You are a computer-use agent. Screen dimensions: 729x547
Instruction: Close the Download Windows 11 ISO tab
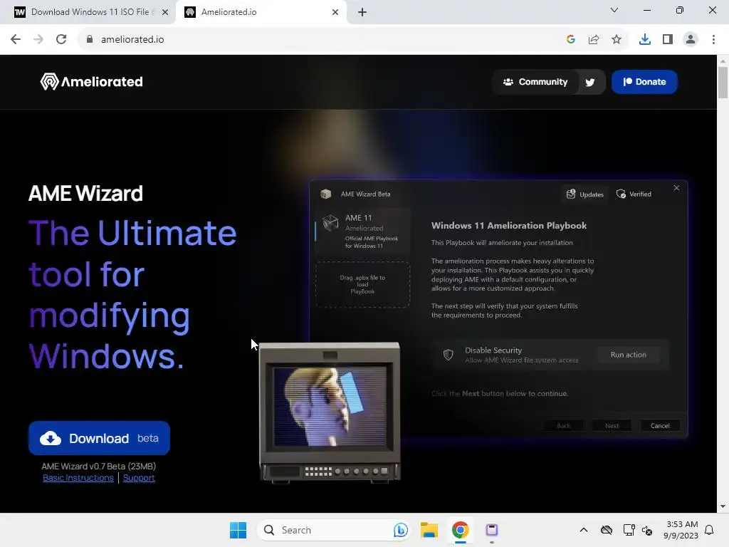pos(165,13)
